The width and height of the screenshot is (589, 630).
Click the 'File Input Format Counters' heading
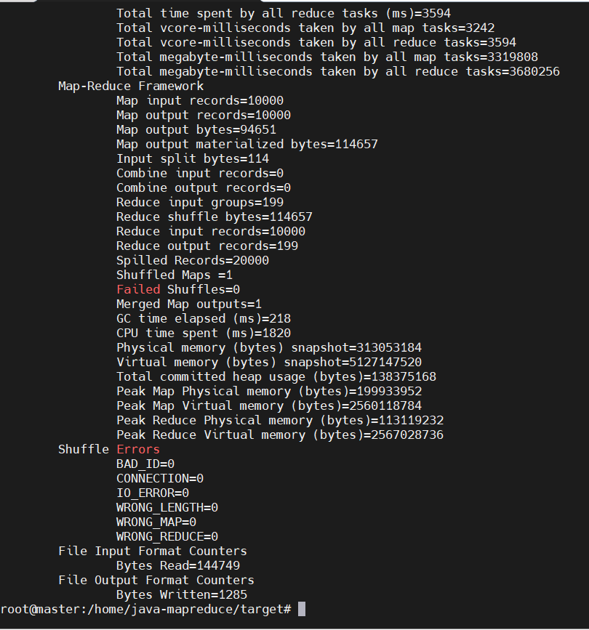(x=153, y=551)
